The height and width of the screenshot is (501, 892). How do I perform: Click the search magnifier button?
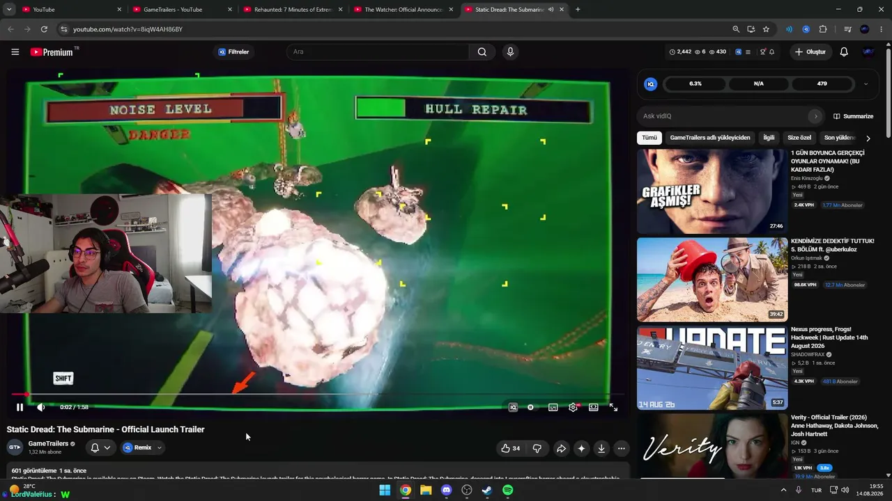click(x=482, y=52)
